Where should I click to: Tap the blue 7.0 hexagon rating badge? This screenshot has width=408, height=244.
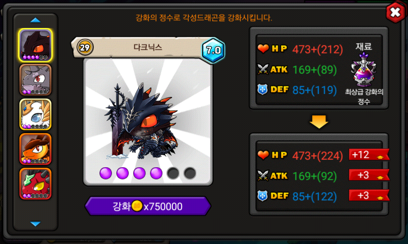(213, 50)
